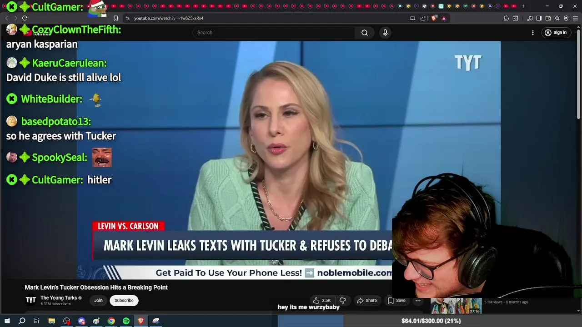Open the browser hamburger main menu
Screen dimensions: 582x327
coord(575,18)
